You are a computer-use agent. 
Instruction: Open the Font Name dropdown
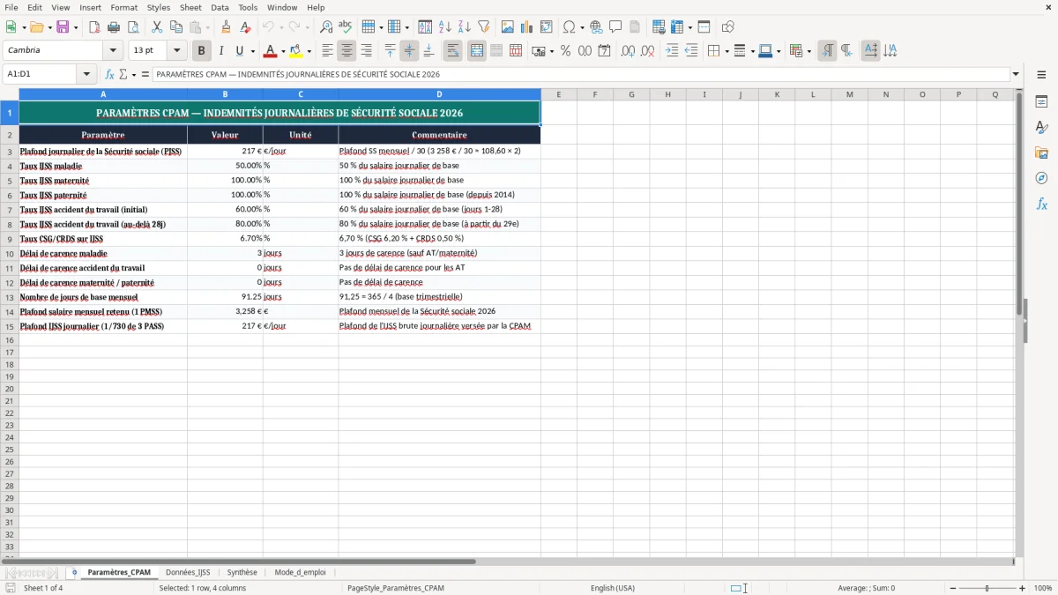click(113, 51)
